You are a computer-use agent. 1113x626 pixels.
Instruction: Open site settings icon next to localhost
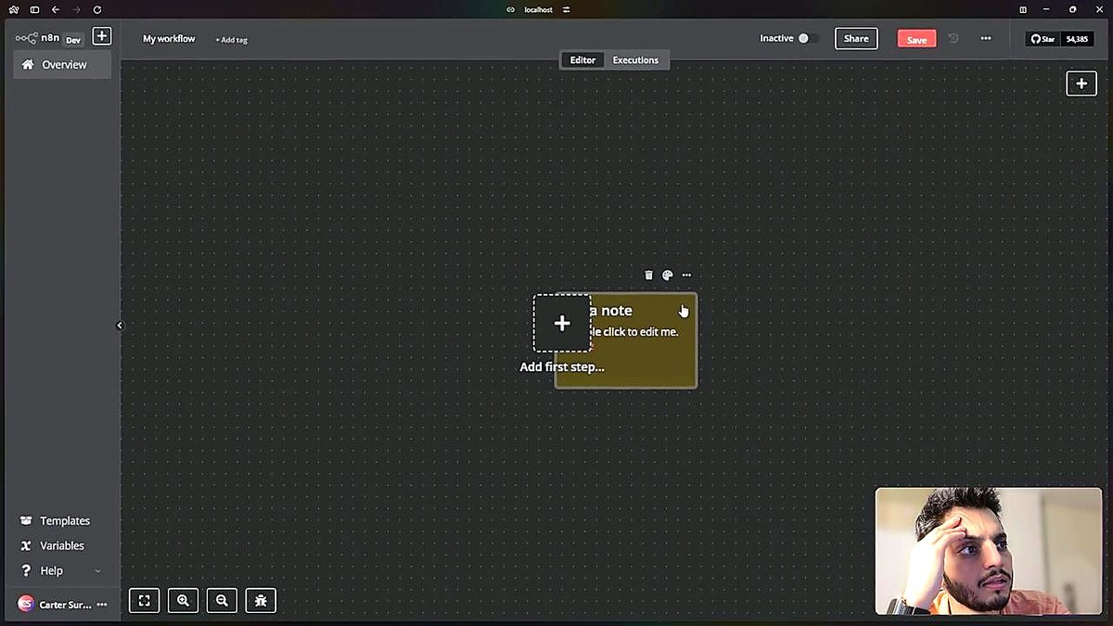pyautogui.click(x=566, y=9)
